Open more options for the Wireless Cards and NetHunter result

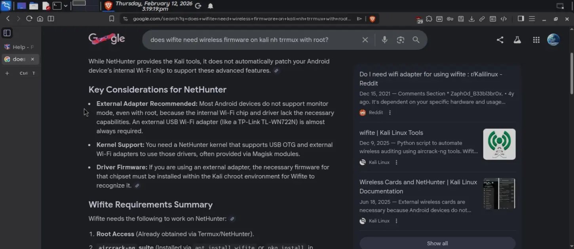pos(396,221)
